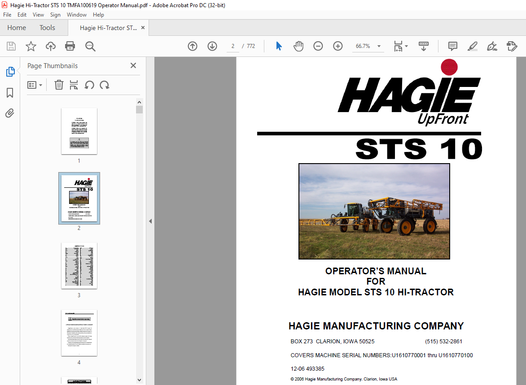This screenshot has width=526, height=385.
Task: Click the Save file icon
Action: point(11,46)
